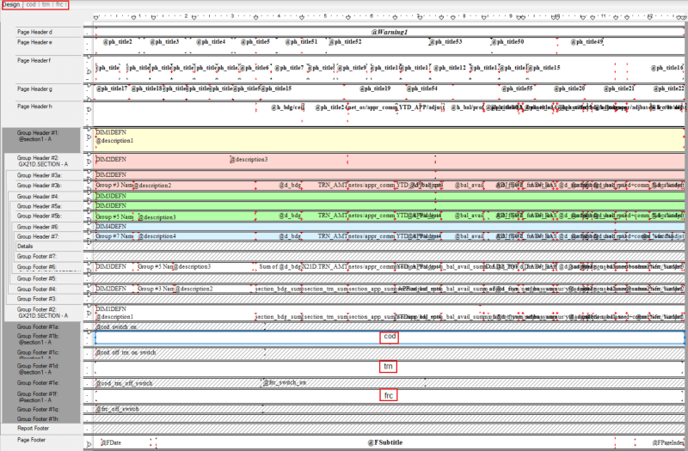Select the Page Header g section label
This screenshot has width=688, height=451.
click(x=34, y=89)
